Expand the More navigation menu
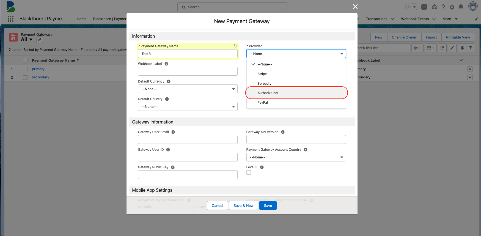Viewport: 481px width, 236px height. pos(450,19)
